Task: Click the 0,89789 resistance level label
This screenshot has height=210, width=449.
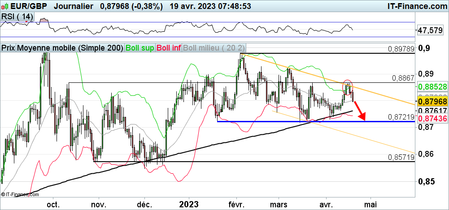Action: point(402,49)
